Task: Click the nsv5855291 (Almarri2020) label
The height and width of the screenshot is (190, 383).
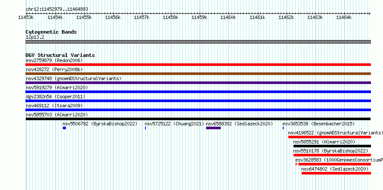Action: (x=324, y=142)
